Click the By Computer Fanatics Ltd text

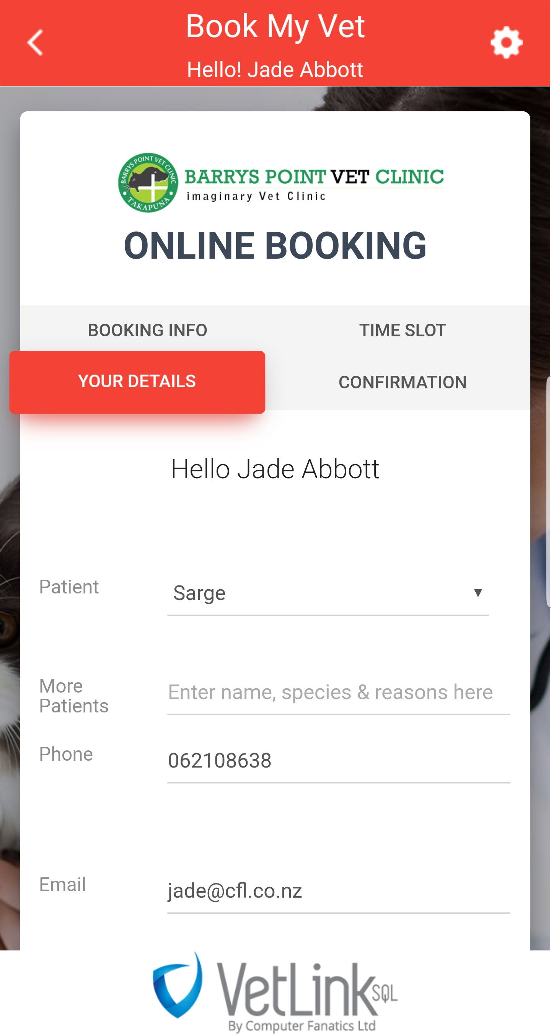coord(302,1025)
